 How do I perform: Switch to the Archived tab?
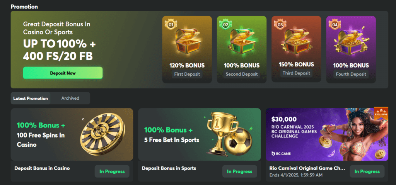70,98
